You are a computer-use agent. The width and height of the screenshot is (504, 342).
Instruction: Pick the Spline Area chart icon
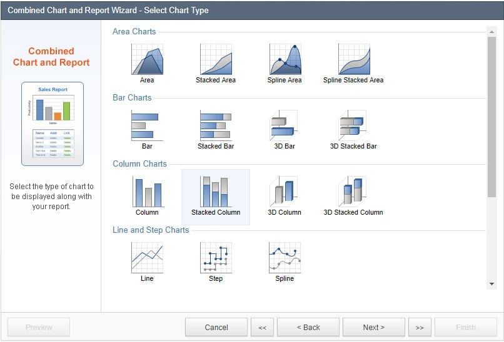pos(285,60)
